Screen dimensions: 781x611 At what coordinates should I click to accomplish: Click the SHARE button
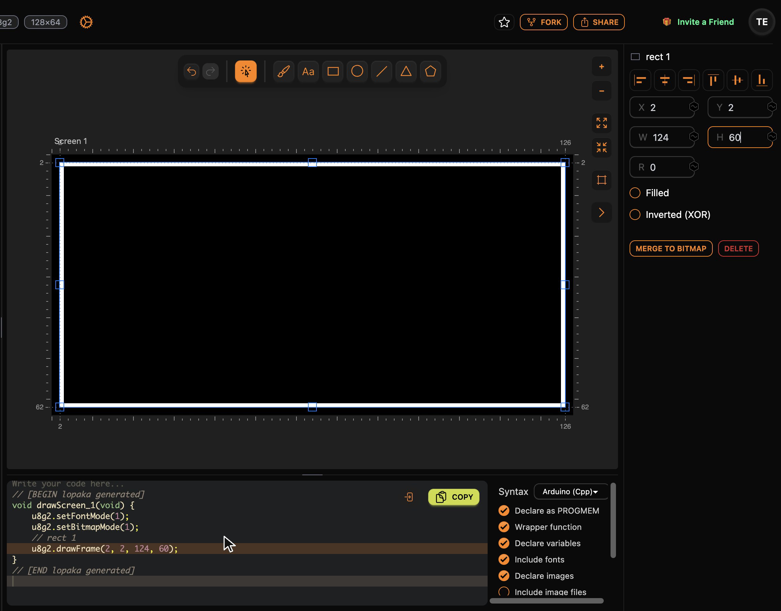[599, 22]
